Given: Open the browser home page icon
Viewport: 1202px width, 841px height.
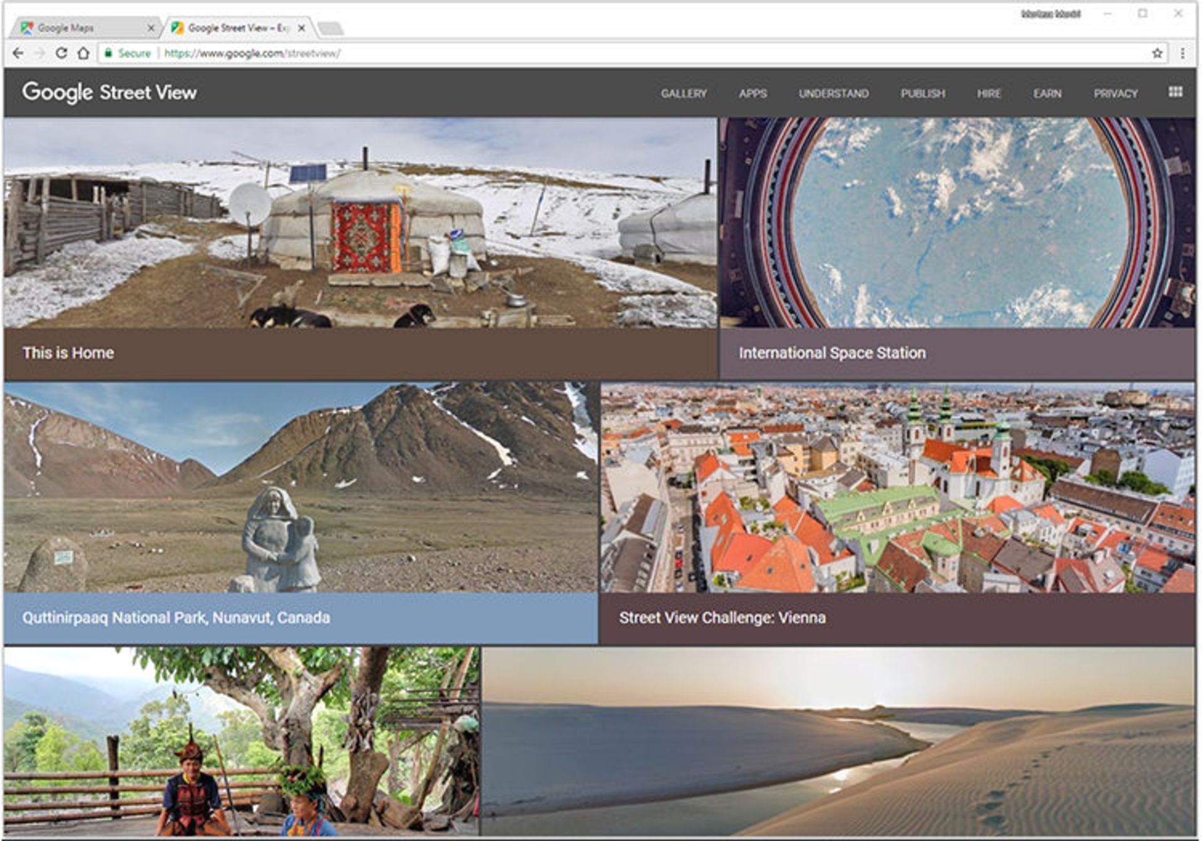Looking at the screenshot, I should click(83, 53).
